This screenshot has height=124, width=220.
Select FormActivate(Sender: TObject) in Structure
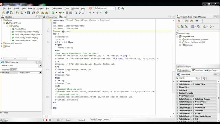click(27, 32)
